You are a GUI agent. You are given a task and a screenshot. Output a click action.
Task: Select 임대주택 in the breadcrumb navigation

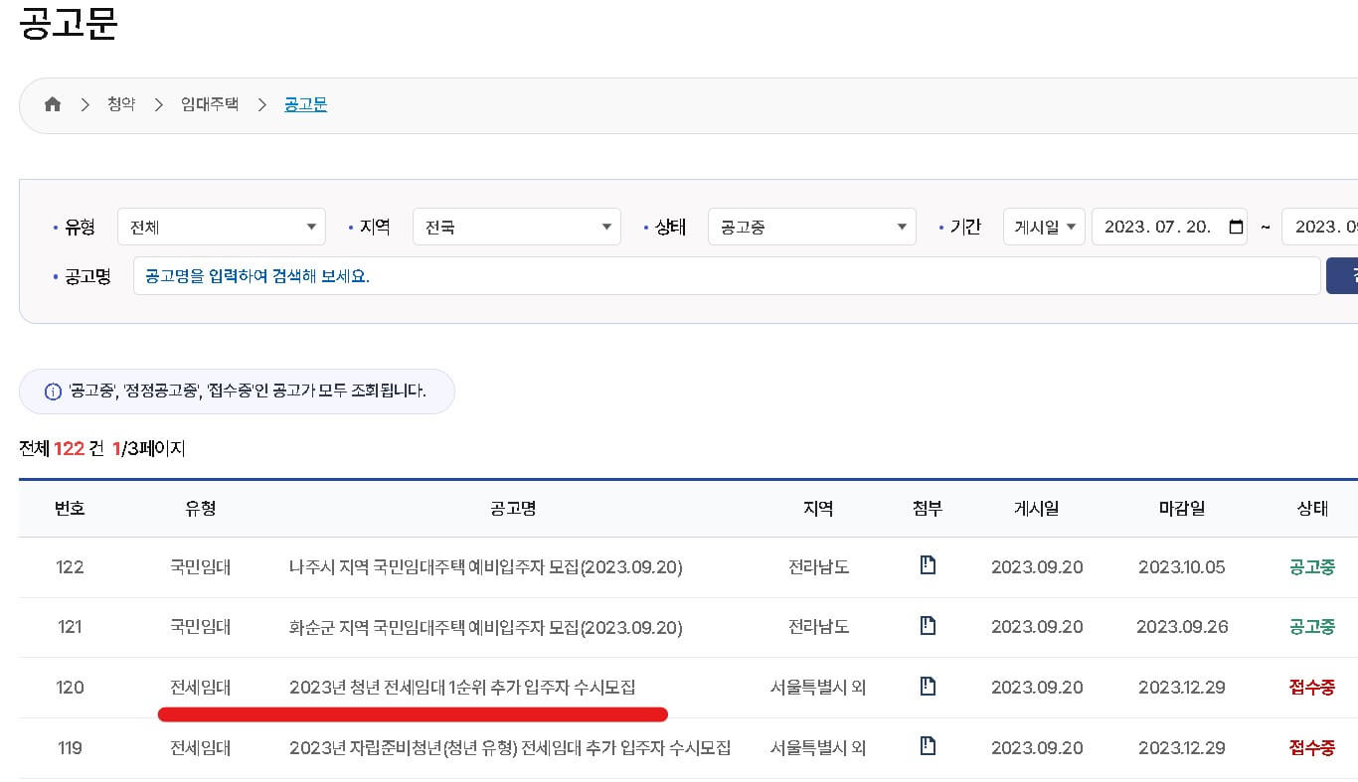(209, 103)
